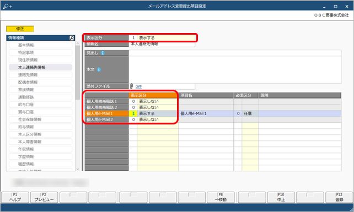Click the 説明 column header
Screen dimensions: 354x212
pos(300,95)
